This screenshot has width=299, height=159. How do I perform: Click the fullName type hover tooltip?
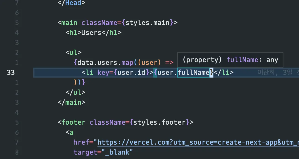coord(230,60)
